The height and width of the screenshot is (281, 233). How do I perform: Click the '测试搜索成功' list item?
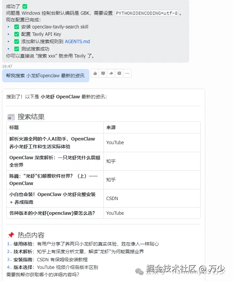pos(32,49)
